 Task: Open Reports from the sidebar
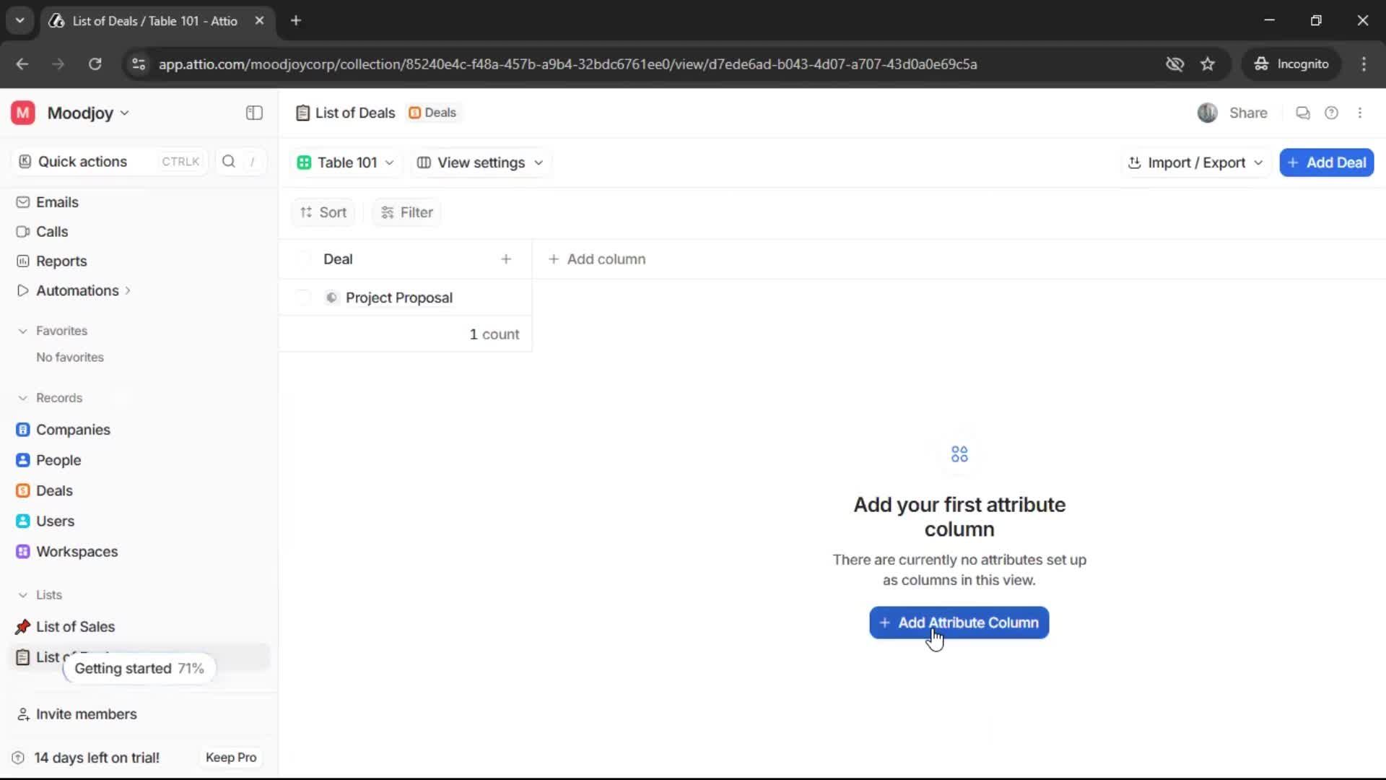[x=23, y=261]
